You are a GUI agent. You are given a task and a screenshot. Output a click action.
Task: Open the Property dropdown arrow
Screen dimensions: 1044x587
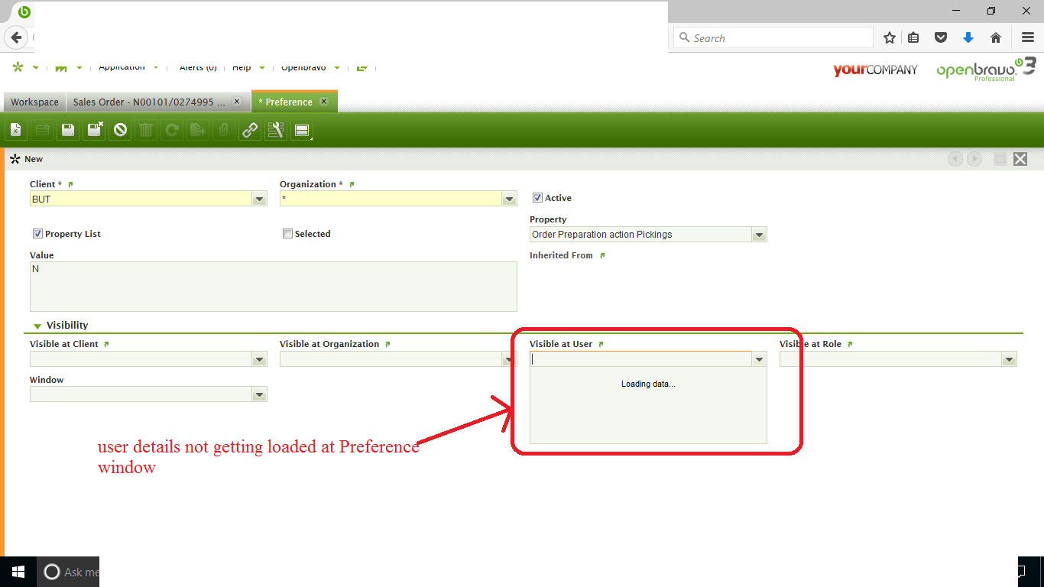coord(759,235)
